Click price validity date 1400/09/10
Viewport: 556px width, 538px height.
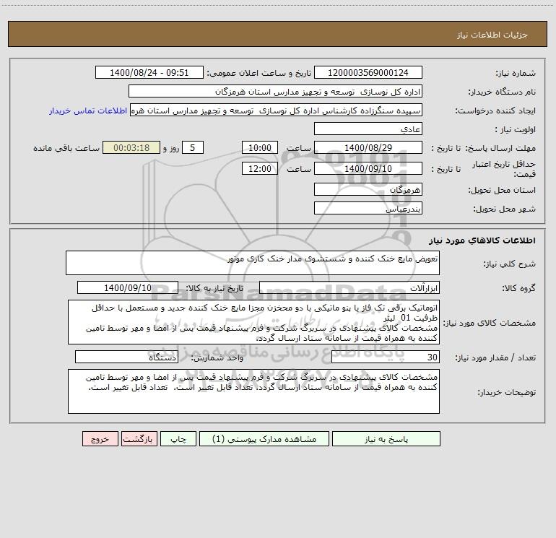(368, 168)
